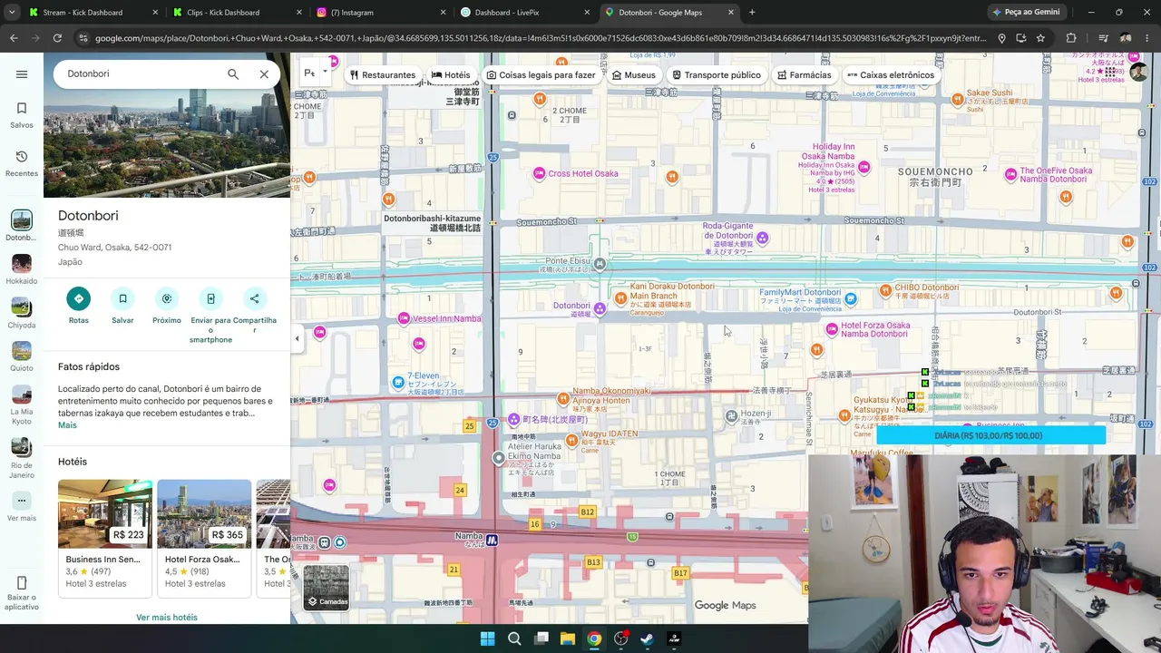Select the Rio de Janeiro recent place
The height and width of the screenshot is (653, 1161).
pos(22,458)
